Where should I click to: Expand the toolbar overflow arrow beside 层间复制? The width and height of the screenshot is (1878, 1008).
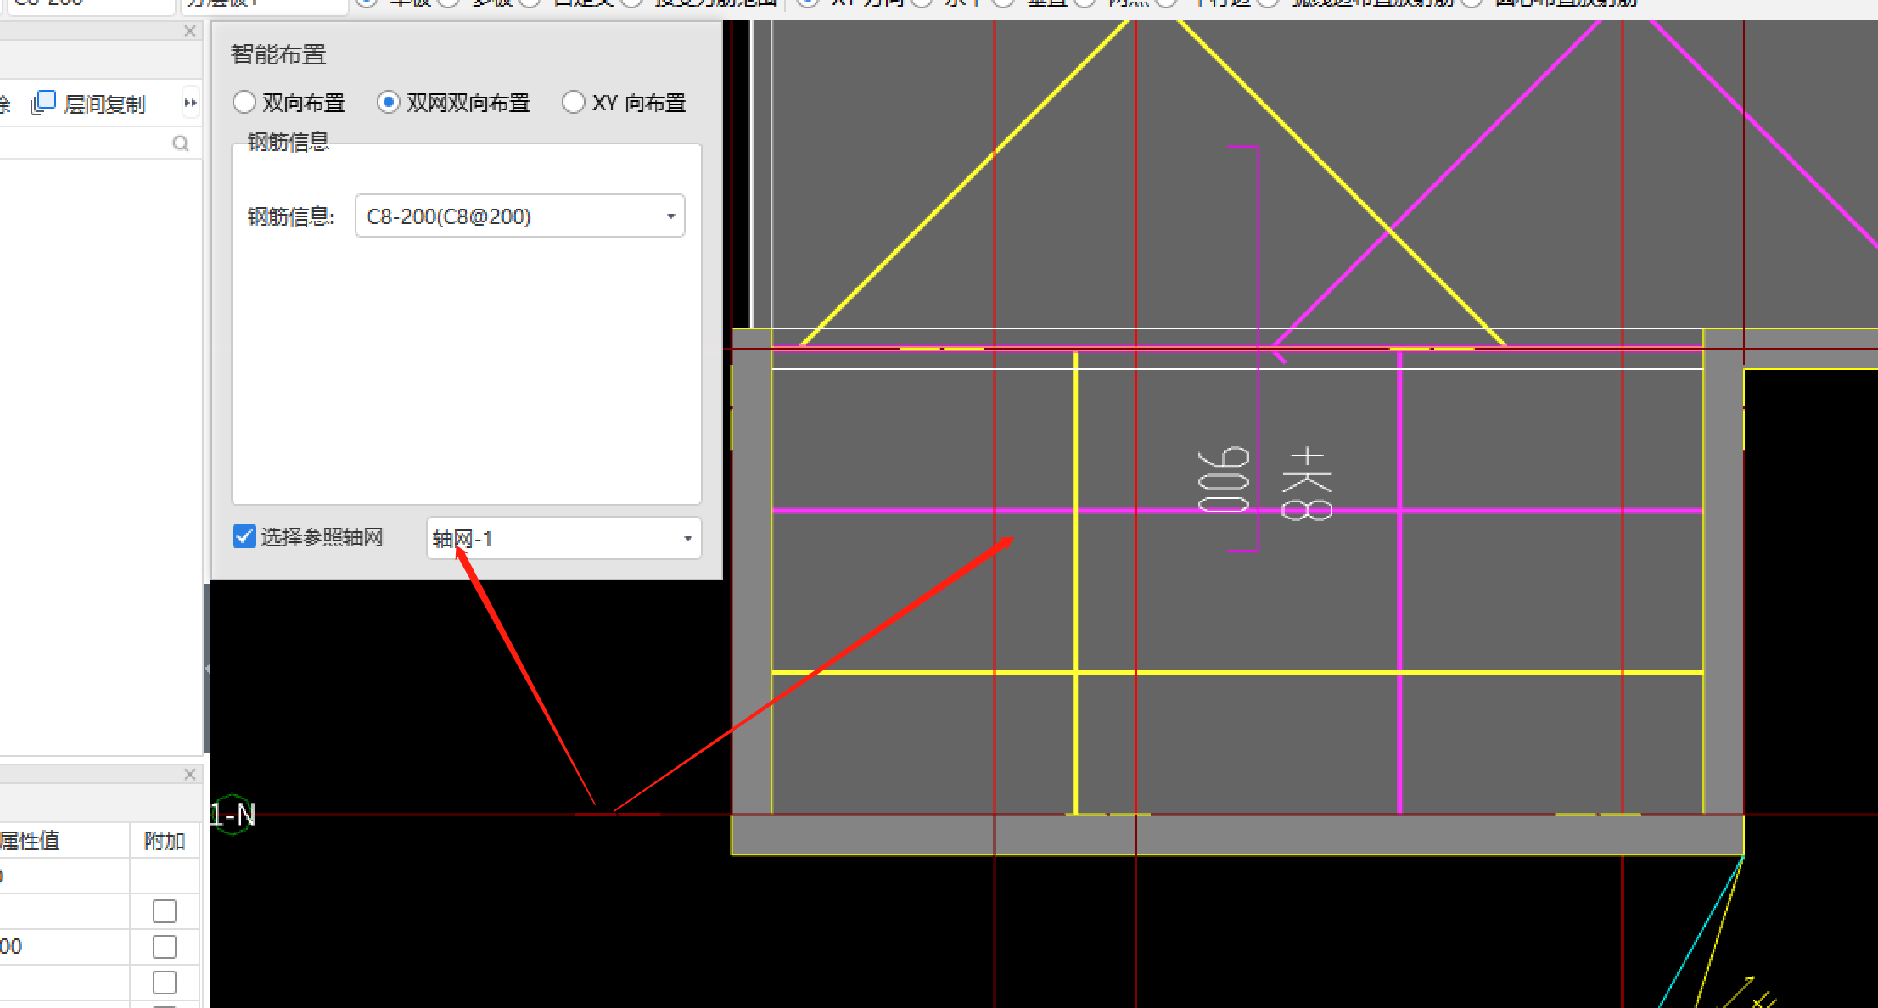click(x=190, y=103)
